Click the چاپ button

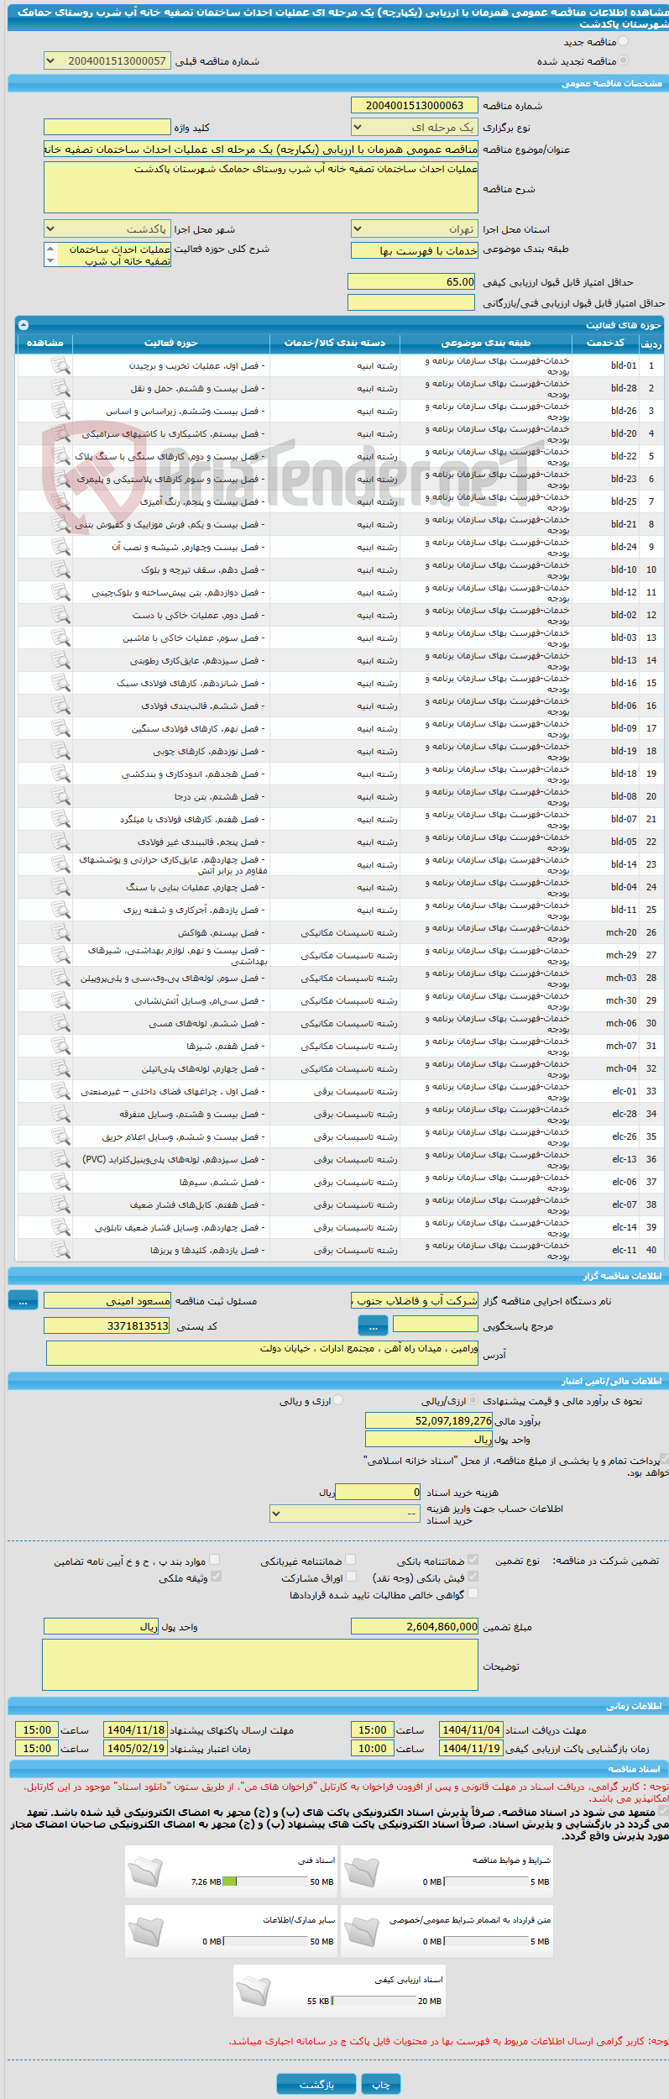click(x=381, y=2084)
